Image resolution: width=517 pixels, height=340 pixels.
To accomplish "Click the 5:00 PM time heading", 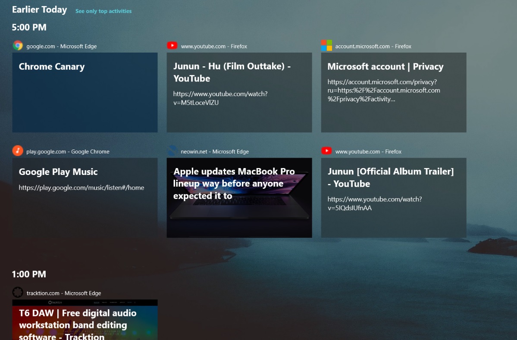I will (x=29, y=27).
